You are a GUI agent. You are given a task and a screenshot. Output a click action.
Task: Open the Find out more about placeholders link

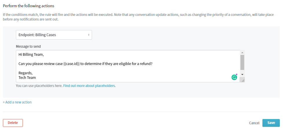click(89, 86)
